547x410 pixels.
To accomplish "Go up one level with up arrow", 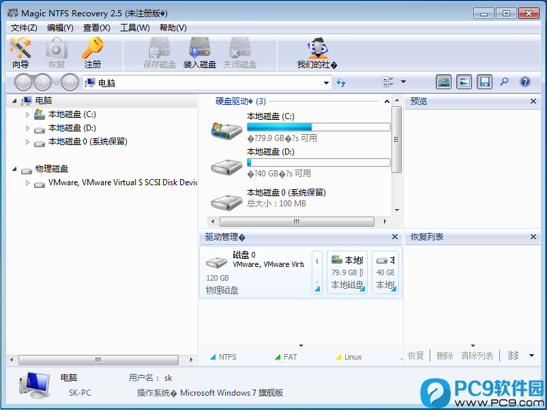I will pos(70,83).
